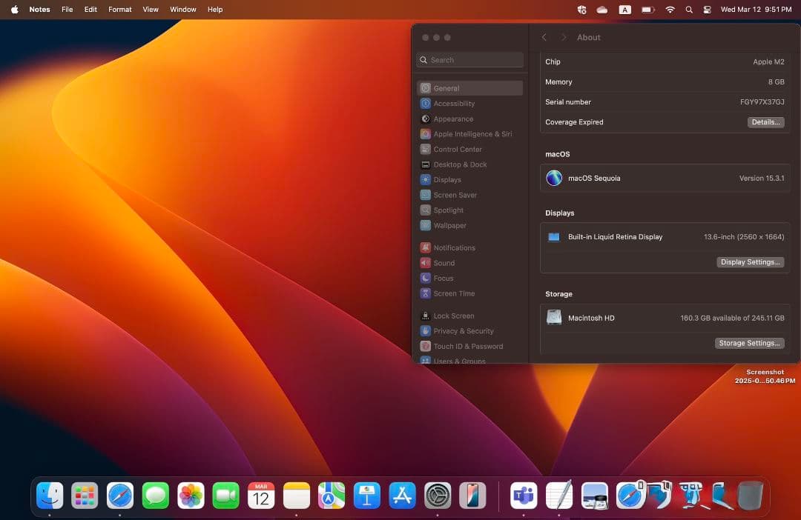Open iPhone Mirroring from the Dock

point(472,496)
